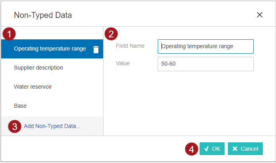Select the Supplier description entry
This screenshot has width=276, height=163.
[52, 68]
